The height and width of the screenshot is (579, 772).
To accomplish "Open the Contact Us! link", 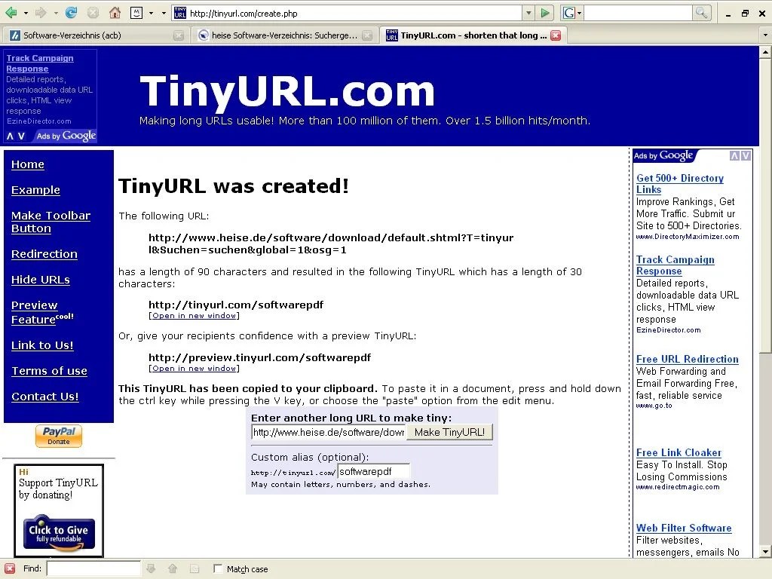I will pyautogui.click(x=44, y=397).
